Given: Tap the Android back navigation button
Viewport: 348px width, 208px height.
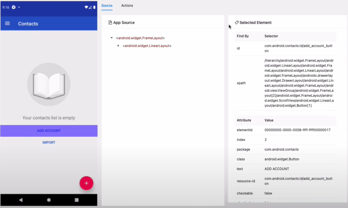Looking at the screenshot, I should [21, 200].
